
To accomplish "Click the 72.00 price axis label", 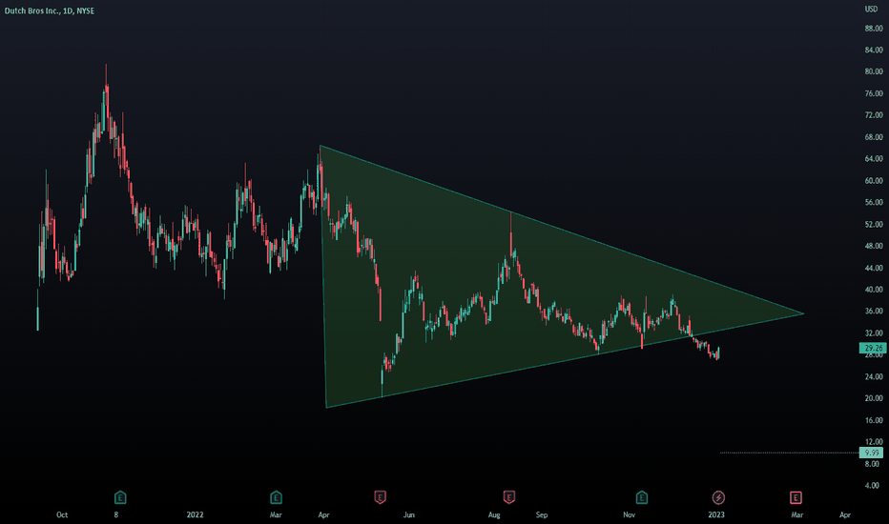I will 874,115.
